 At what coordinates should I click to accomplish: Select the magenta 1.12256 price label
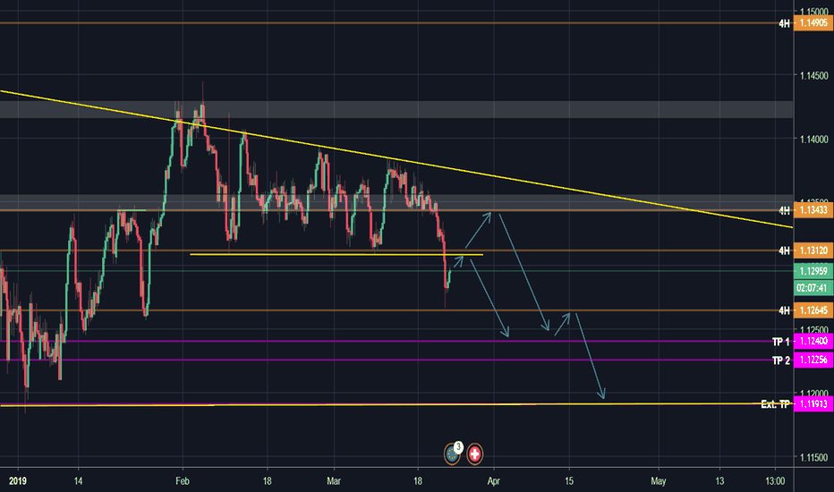(x=813, y=361)
